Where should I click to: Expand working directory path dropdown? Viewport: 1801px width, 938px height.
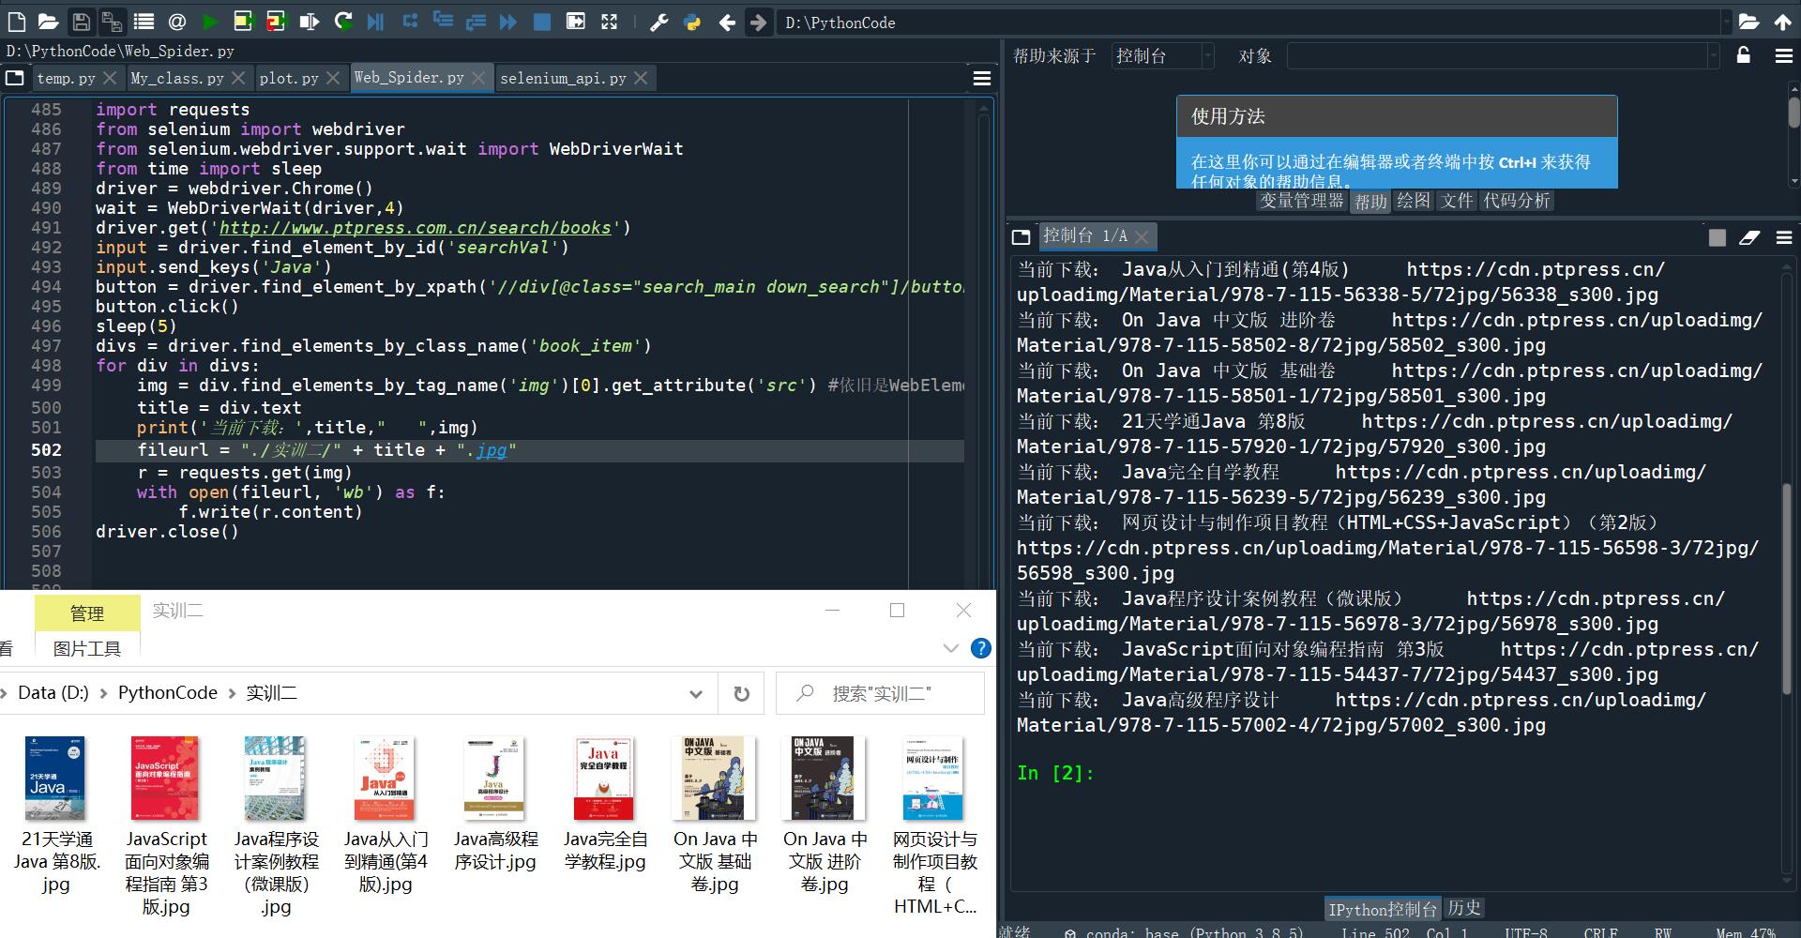point(1725,22)
